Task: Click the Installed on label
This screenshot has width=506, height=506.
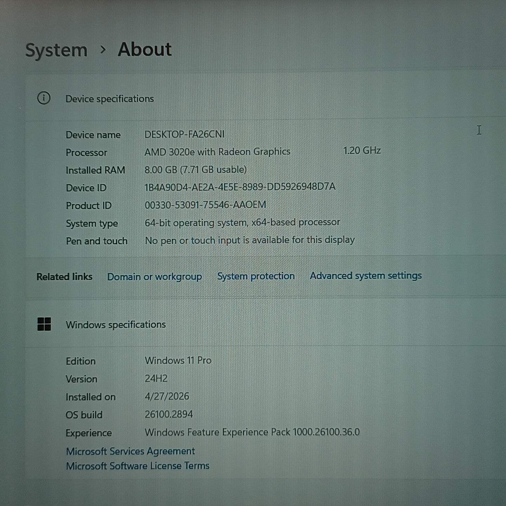Action: pyautogui.click(x=91, y=397)
